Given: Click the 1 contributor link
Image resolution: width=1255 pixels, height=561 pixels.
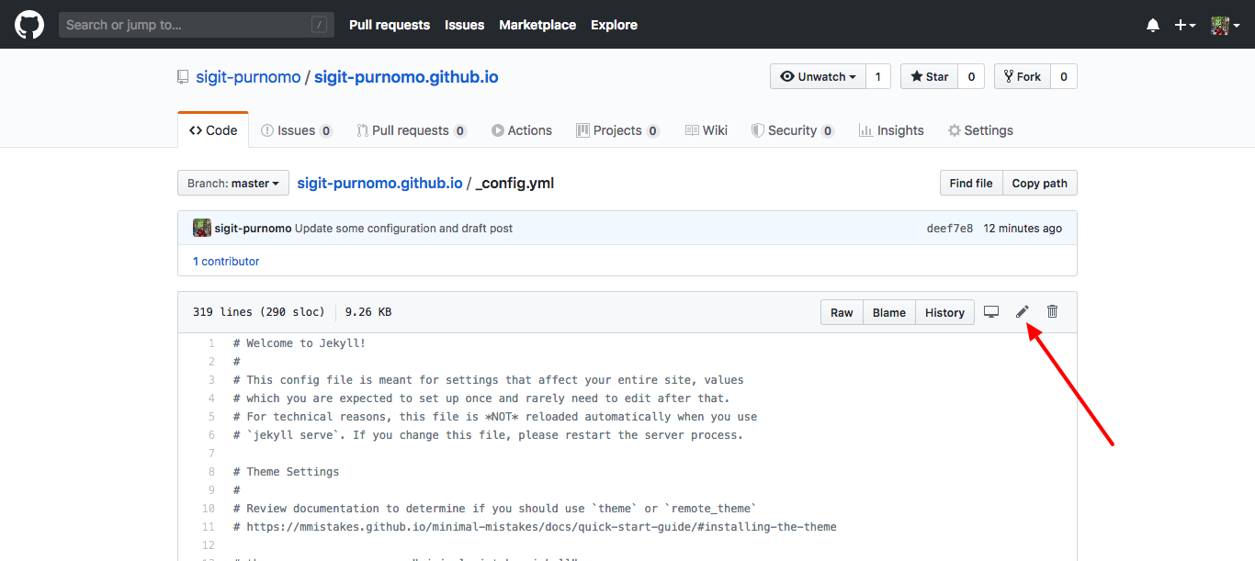Looking at the screenshot, I should (226, 261).
